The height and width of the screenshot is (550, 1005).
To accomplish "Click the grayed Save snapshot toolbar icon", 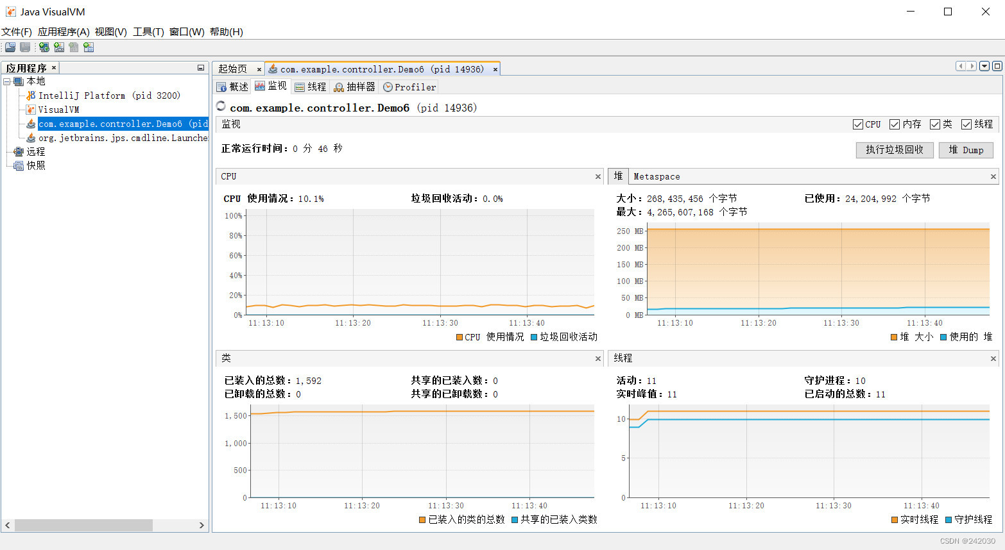I will coord(25,47).
